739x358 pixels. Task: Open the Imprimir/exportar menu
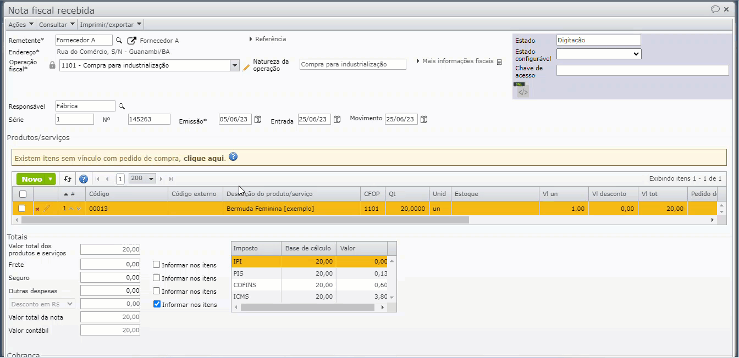(111, 25)
